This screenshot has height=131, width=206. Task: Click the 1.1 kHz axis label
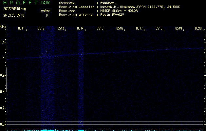[3, 43]
